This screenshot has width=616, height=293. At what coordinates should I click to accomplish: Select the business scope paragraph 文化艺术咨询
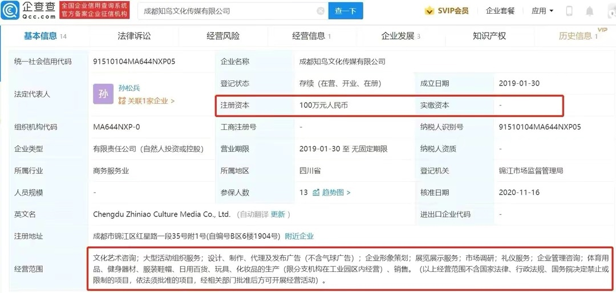click(x=351, y=270)
